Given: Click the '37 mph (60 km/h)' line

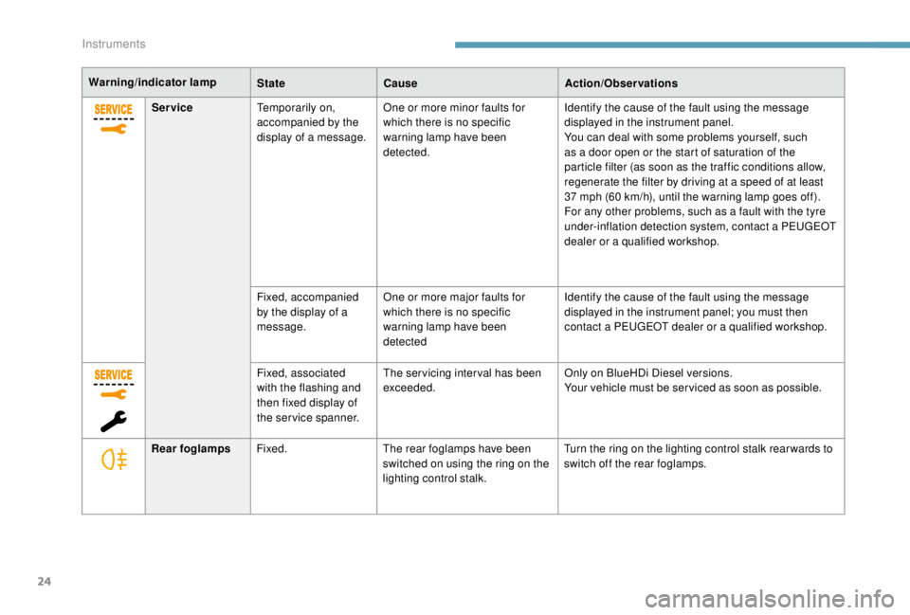Looking at the screenshot, I should [692, 197].
